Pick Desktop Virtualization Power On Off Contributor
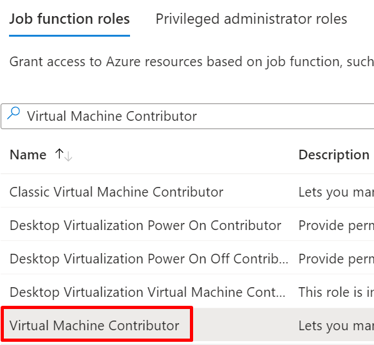Viewport: 374px width, 345px height. (x=149, y=258)
